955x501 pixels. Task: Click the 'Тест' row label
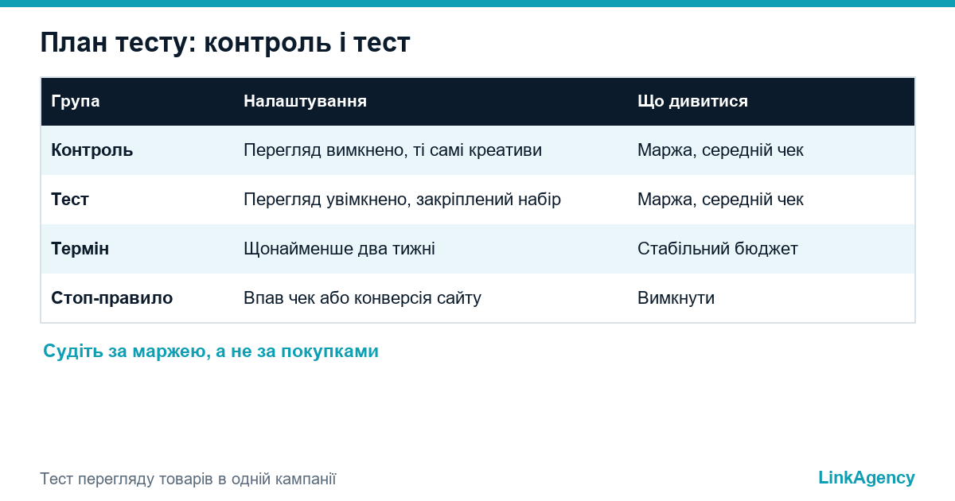(70, 199)
